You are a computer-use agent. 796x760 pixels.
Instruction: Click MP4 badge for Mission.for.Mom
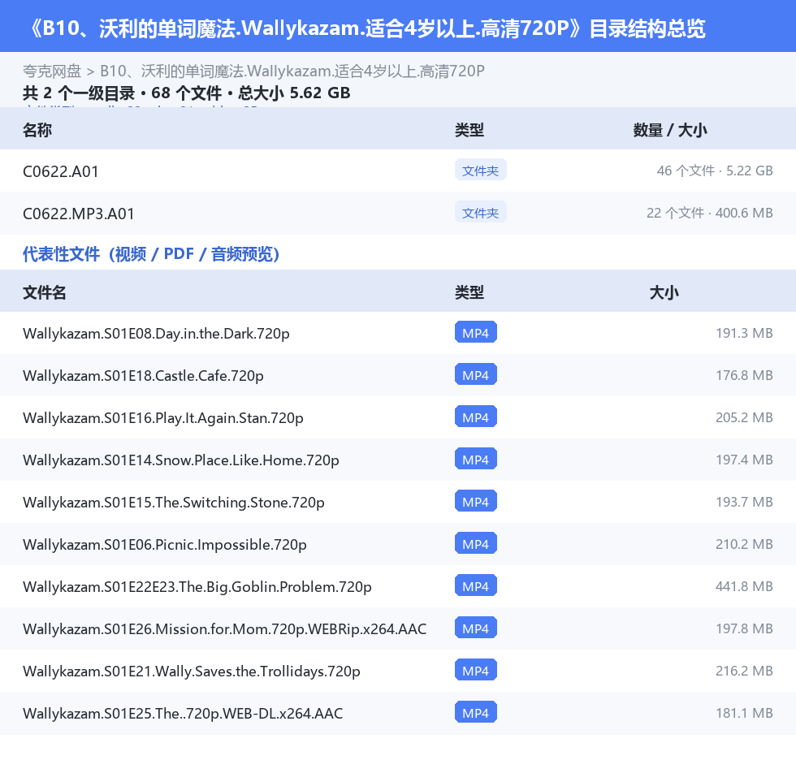tap(476, 628)
